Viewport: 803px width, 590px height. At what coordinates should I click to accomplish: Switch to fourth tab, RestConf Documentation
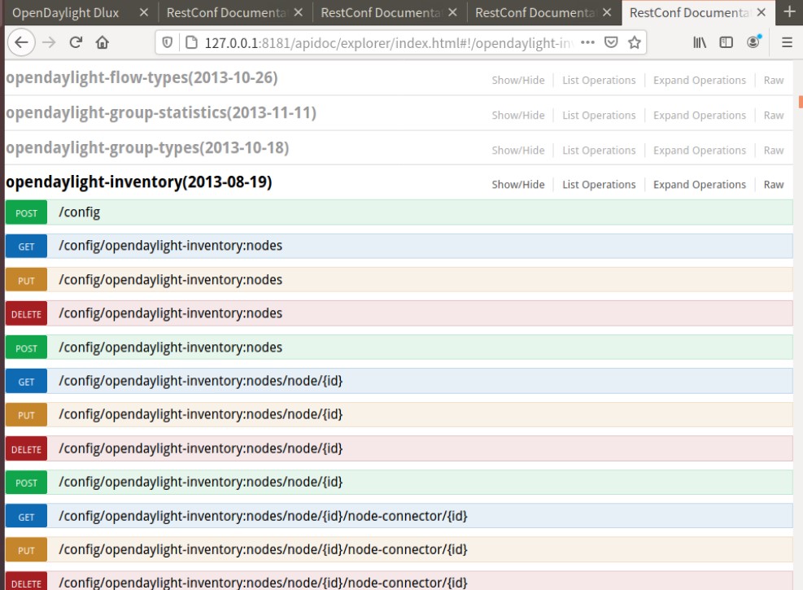click(x=535, y=13)
